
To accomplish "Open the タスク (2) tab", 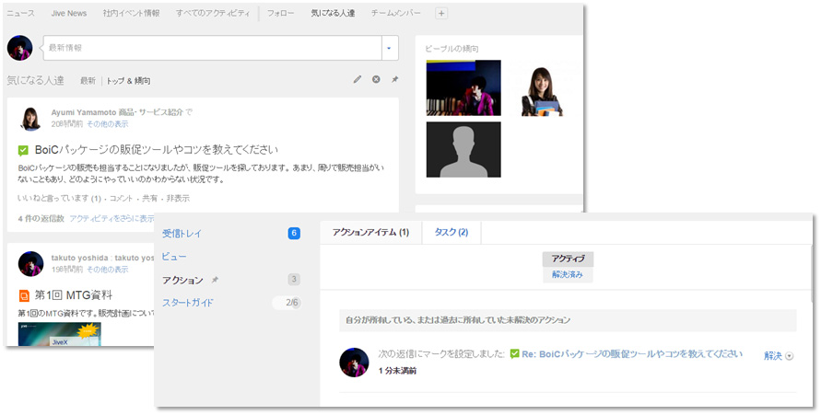I will tap(451, 232).
